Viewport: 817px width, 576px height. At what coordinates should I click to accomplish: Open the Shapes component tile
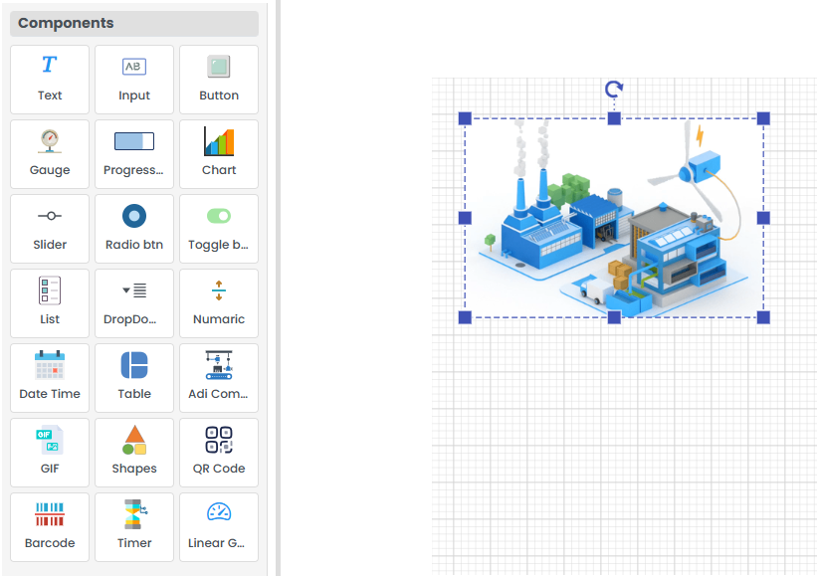click(134, 453)
